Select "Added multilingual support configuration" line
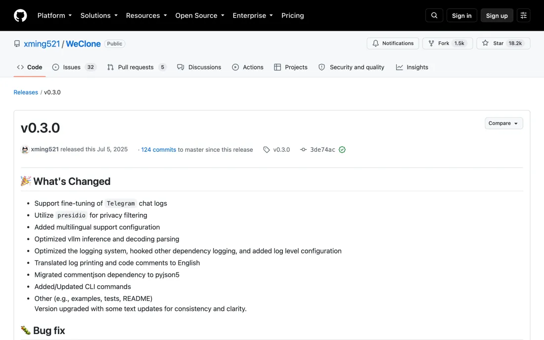Screen dimensions: 544x340 pos(97,227)
